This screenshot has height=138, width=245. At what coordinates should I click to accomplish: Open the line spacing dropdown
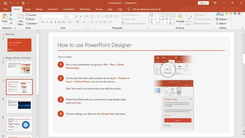tap(117, 16)
